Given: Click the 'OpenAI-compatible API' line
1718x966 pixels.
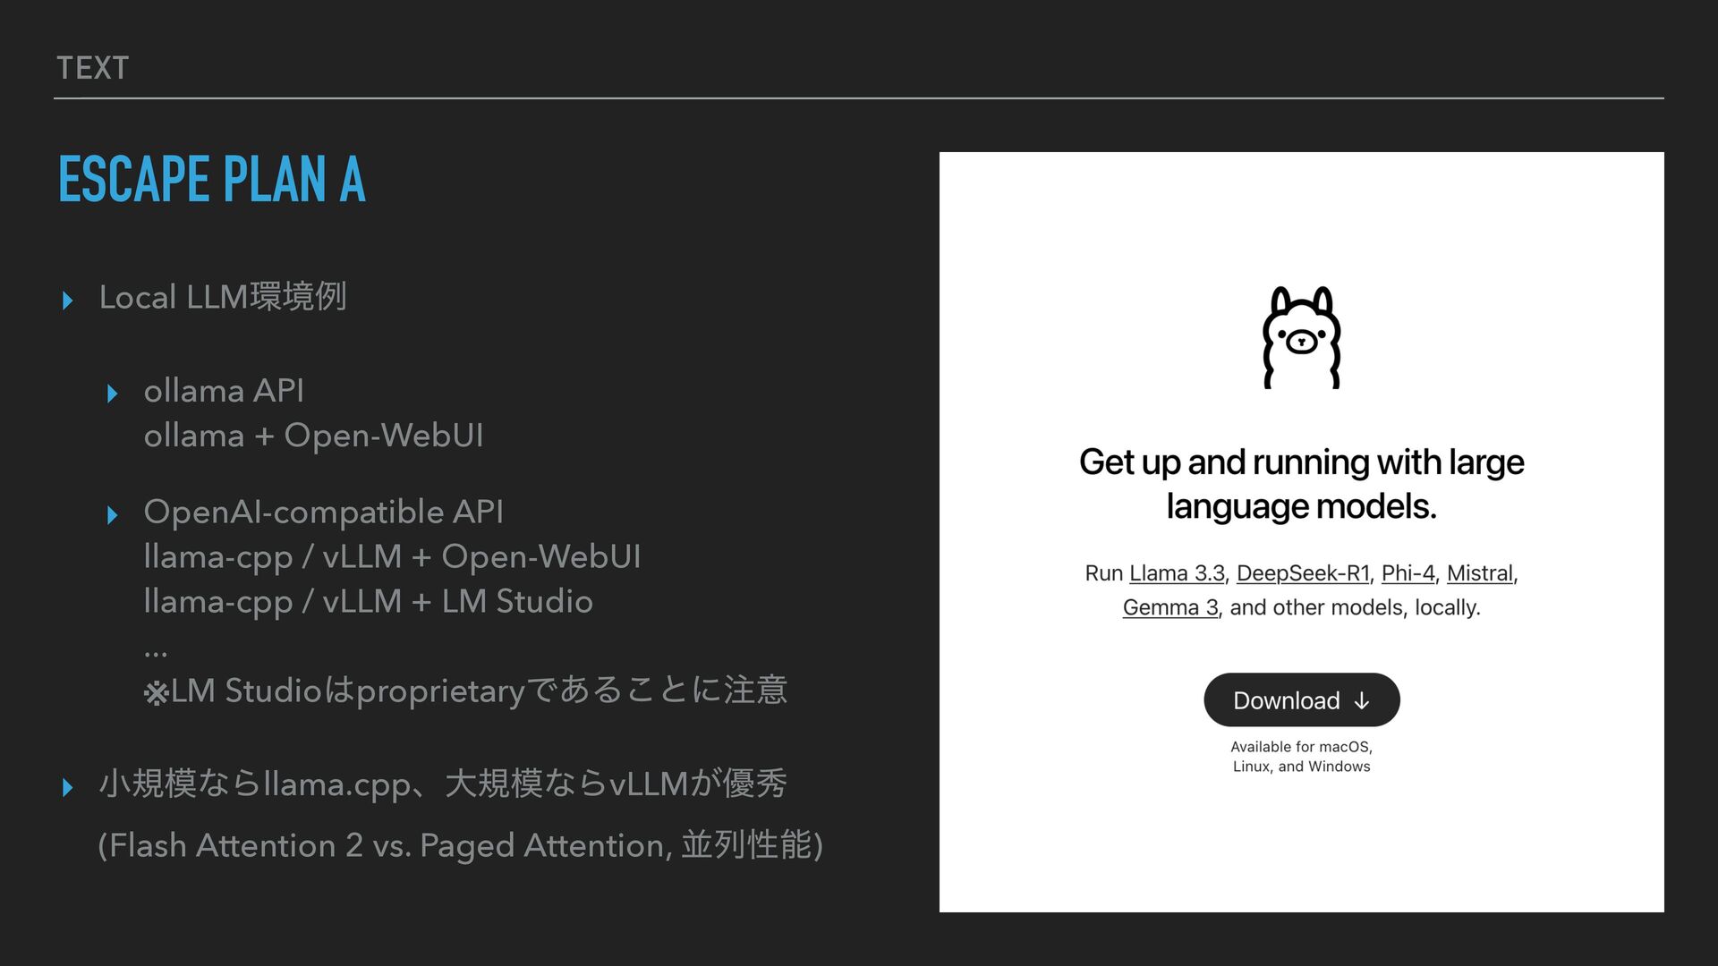Looking at the screenshot, I should point(323,512).
